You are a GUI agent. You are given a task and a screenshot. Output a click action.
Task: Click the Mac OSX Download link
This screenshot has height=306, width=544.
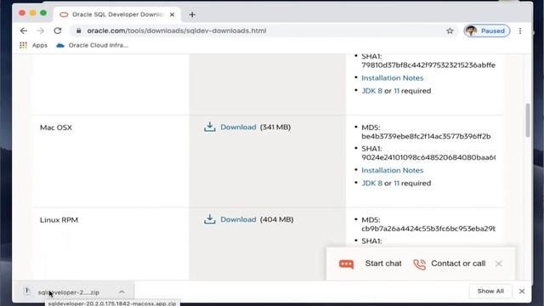[x=238, y=127]
